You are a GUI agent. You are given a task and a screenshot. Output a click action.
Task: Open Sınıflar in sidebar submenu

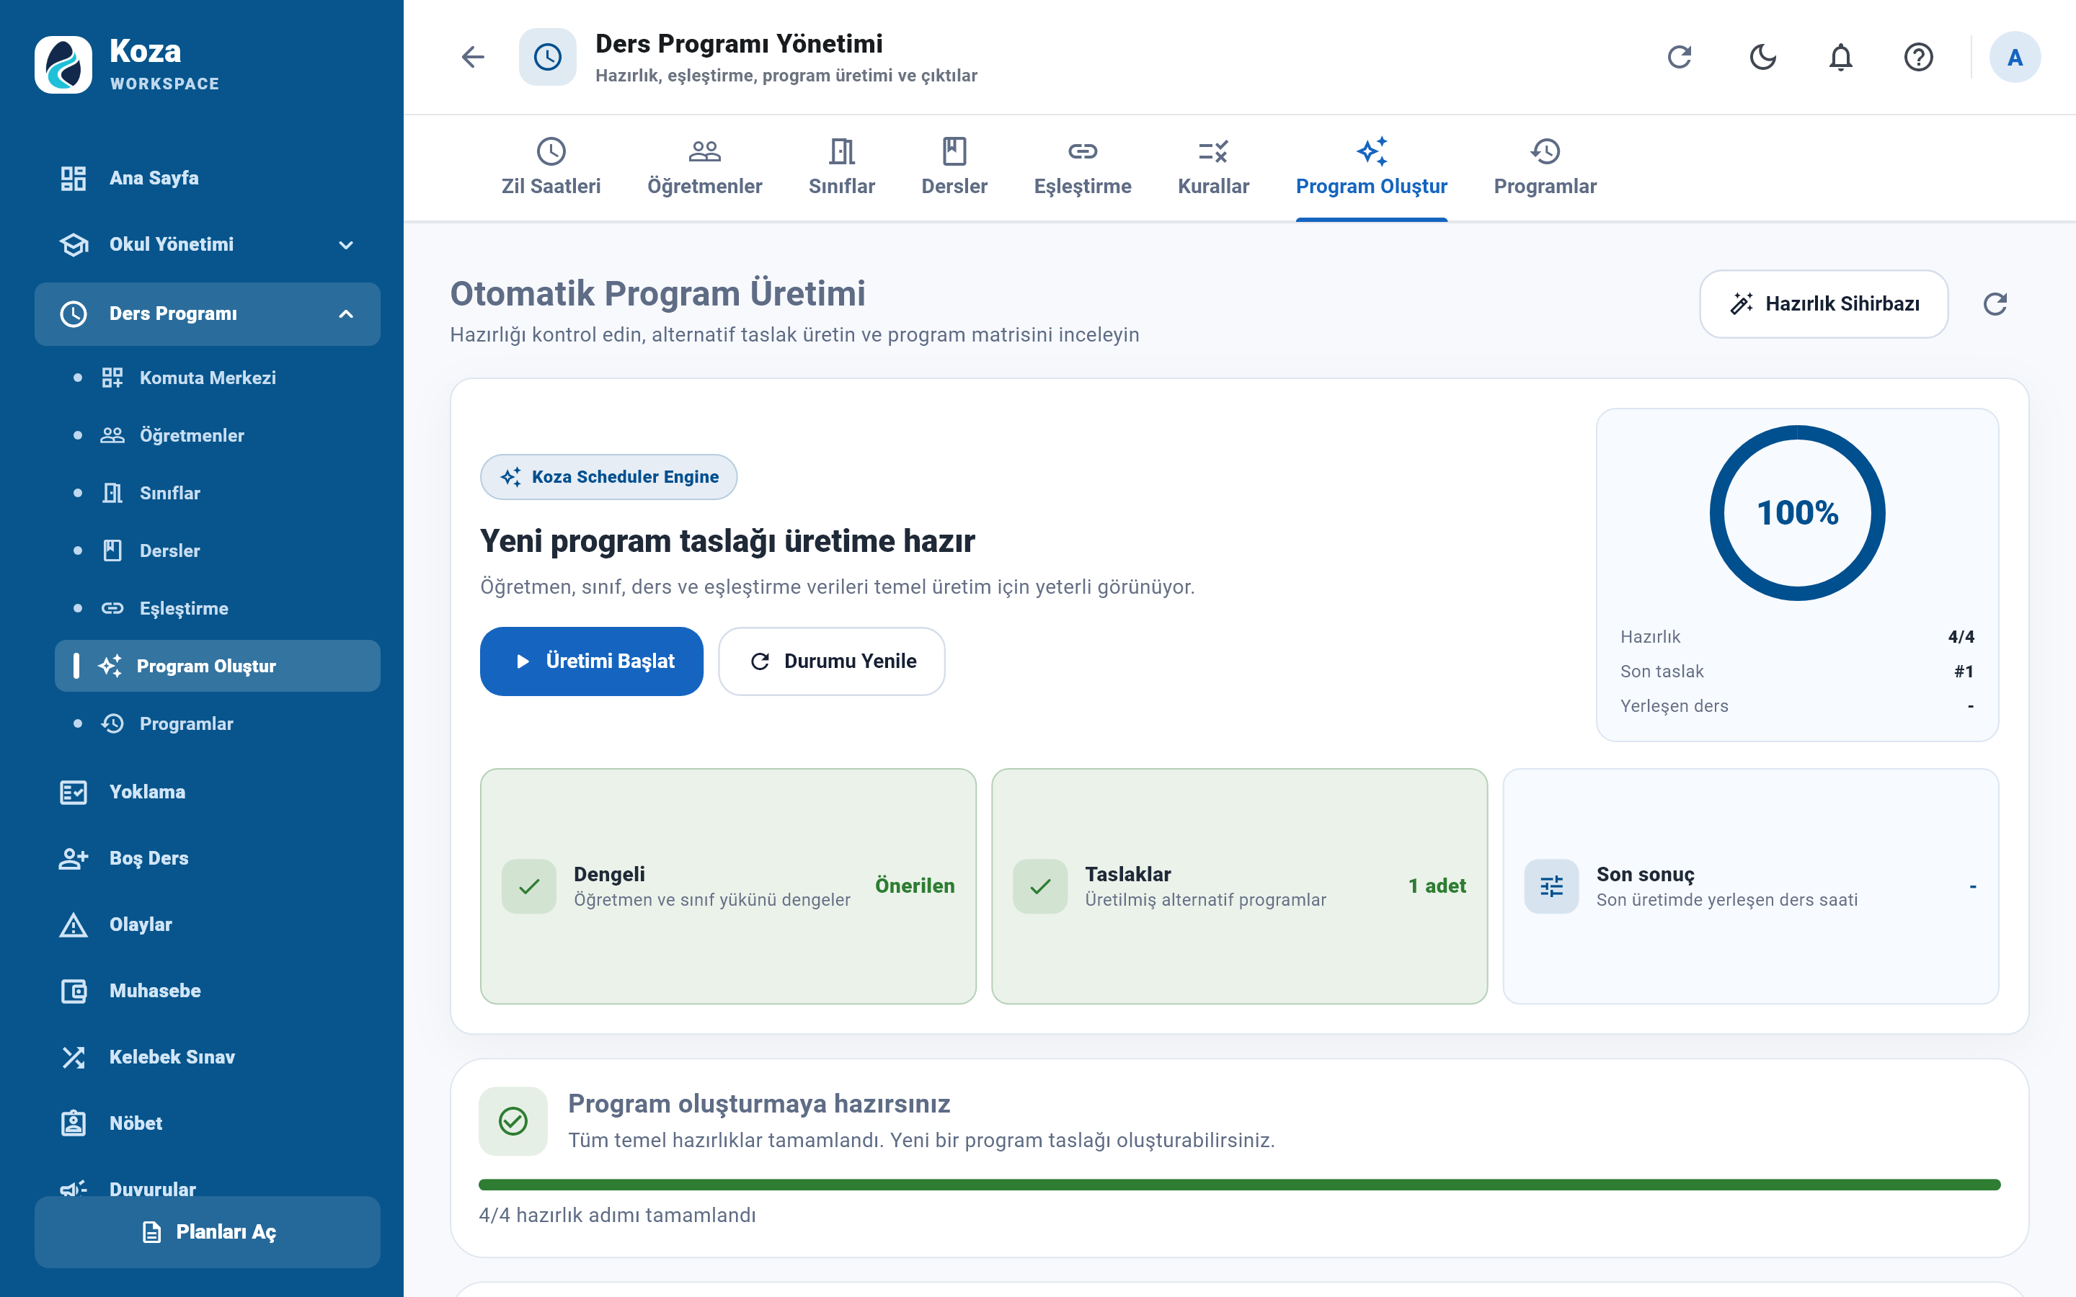coord(217,494)
